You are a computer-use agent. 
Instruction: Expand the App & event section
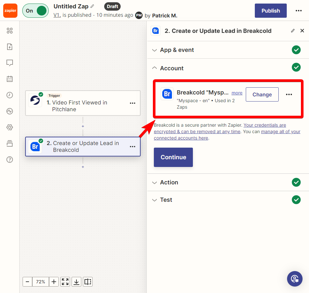(x=228, y=50)
